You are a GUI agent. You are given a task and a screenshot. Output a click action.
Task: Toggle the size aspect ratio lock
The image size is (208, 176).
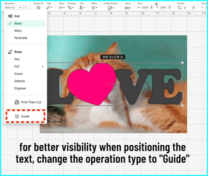[157, 4]
